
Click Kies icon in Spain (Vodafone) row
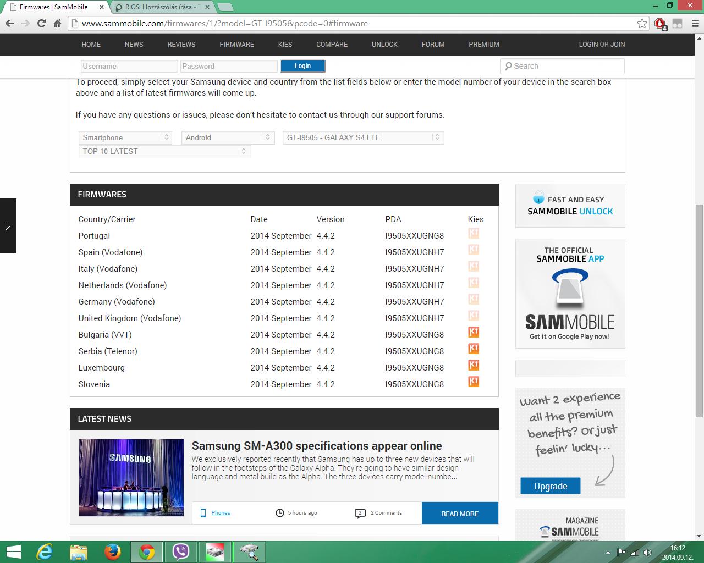click(474, 250)
